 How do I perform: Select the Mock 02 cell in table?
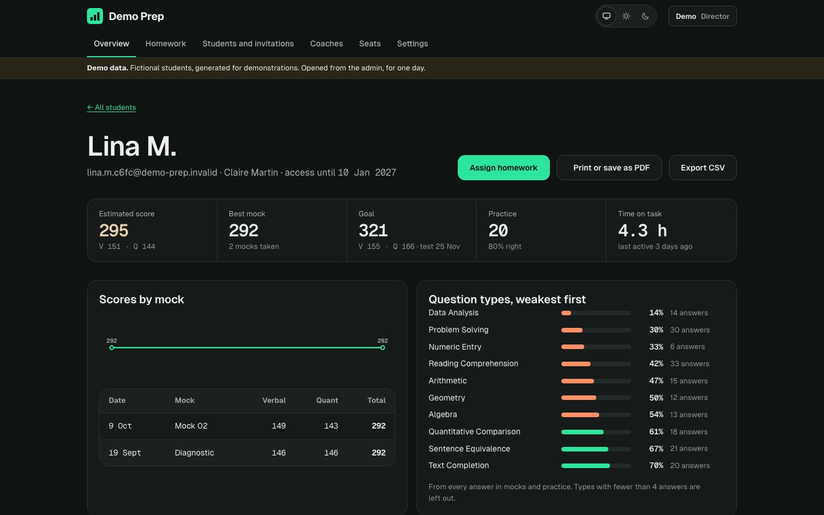(x=191, y=426)
